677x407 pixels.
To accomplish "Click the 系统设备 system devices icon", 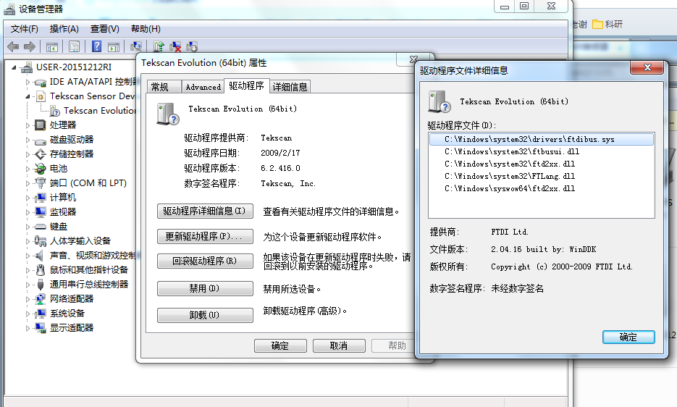I will pos(40,314).
